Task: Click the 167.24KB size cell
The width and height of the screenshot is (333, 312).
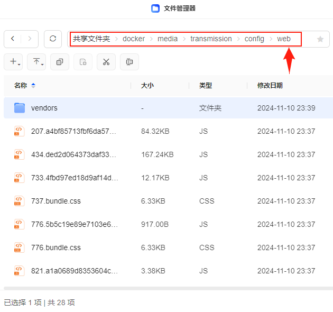Action: click(158, 154)
